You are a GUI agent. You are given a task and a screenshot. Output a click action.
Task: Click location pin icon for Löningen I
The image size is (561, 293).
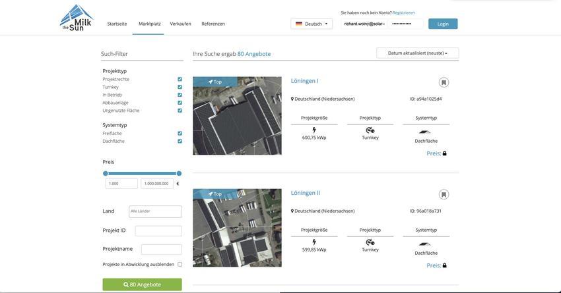292,99
